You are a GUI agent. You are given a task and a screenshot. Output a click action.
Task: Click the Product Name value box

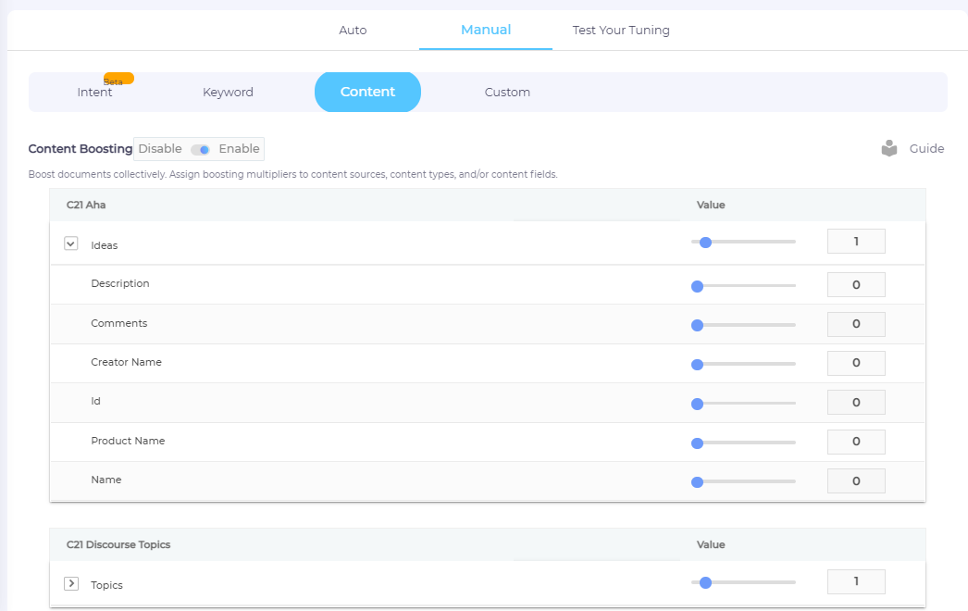coord(856,443)
